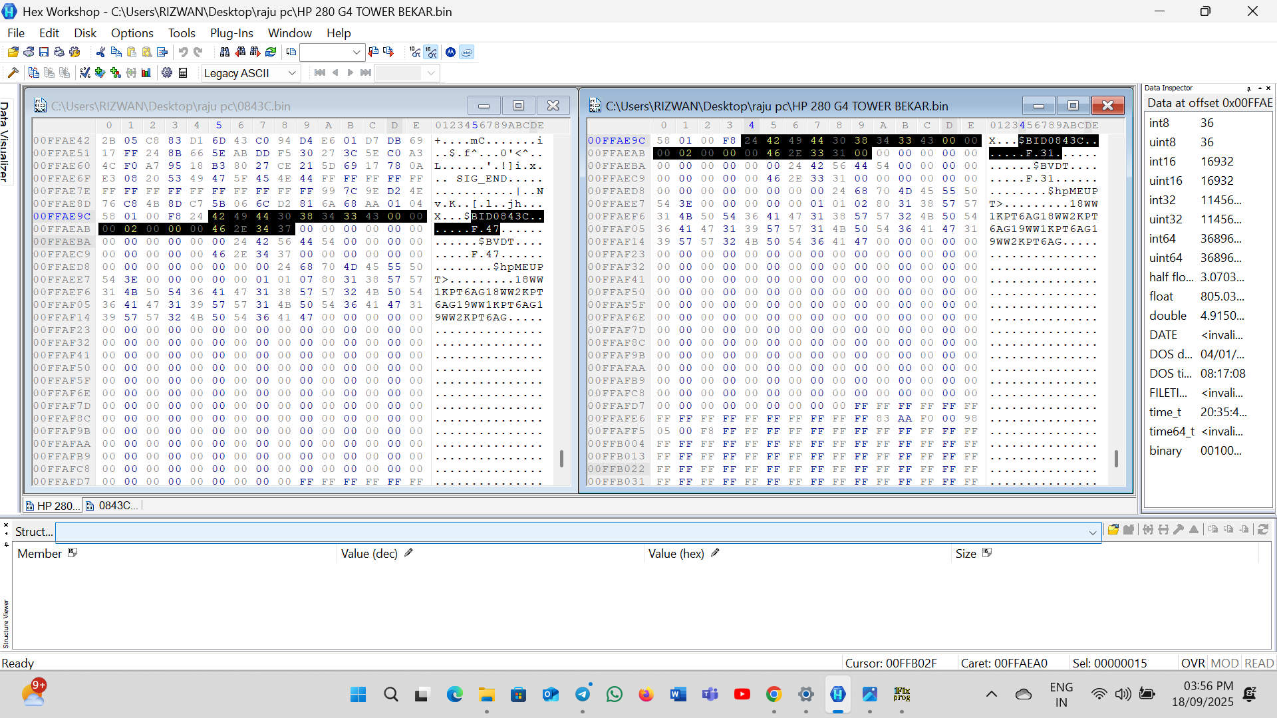The height and width of the screenshot is (718, 1277).
Task: Expand the Struct library dropdown arrow
Action: [1092, 532]
